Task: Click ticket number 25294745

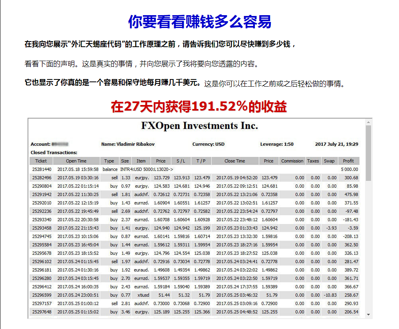Action: point(42,237)
